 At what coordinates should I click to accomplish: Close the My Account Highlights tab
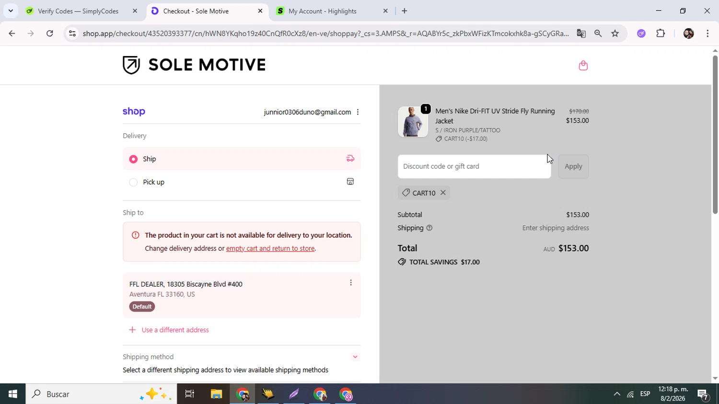pos(385,11)
